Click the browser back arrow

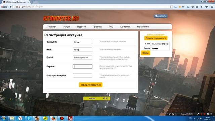[x=11, y=7]
